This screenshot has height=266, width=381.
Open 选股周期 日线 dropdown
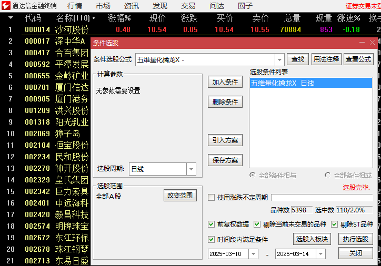(x=191, y=169)
